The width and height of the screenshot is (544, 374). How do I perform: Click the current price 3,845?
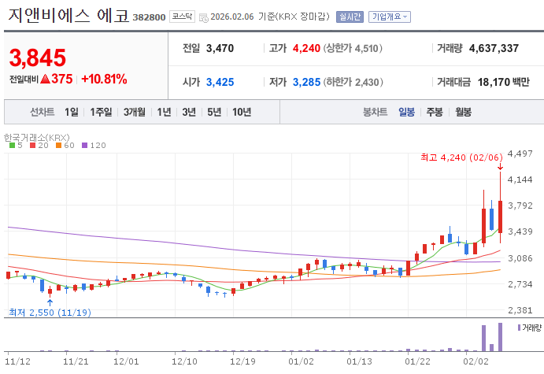coord(38,57)
